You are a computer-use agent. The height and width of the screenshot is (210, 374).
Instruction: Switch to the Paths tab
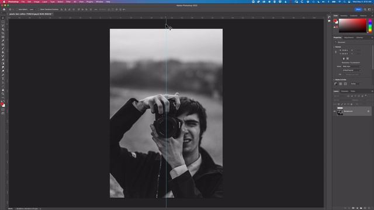pyautogui.click(x=353, y=91)
